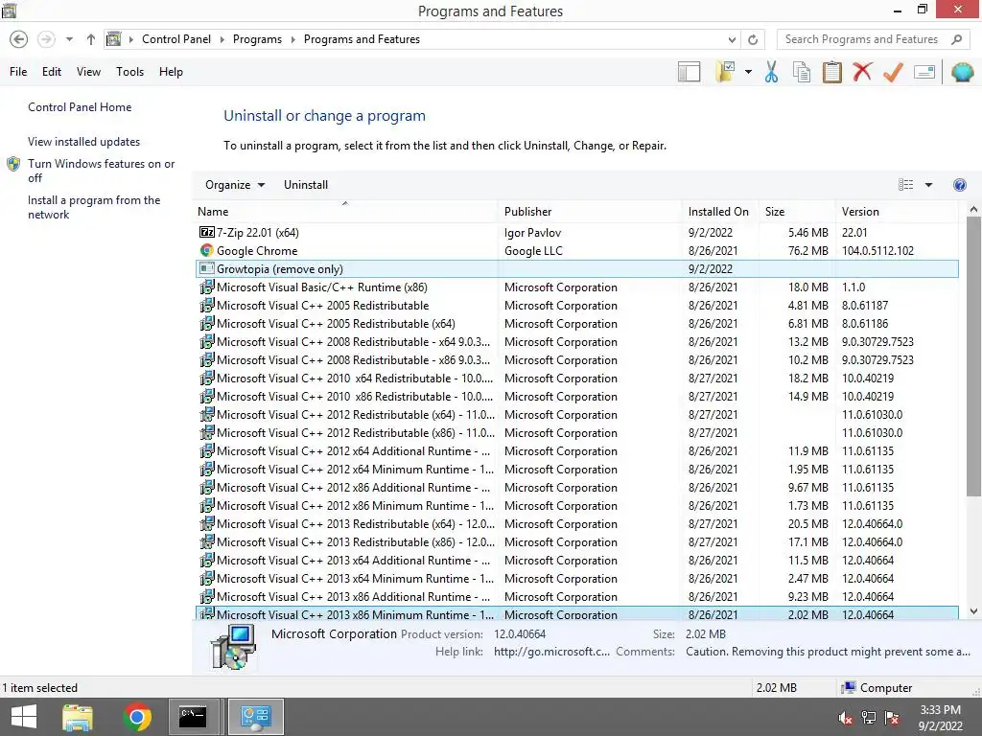
Task: Sort by the Size column header
Action: click(797, 212)
